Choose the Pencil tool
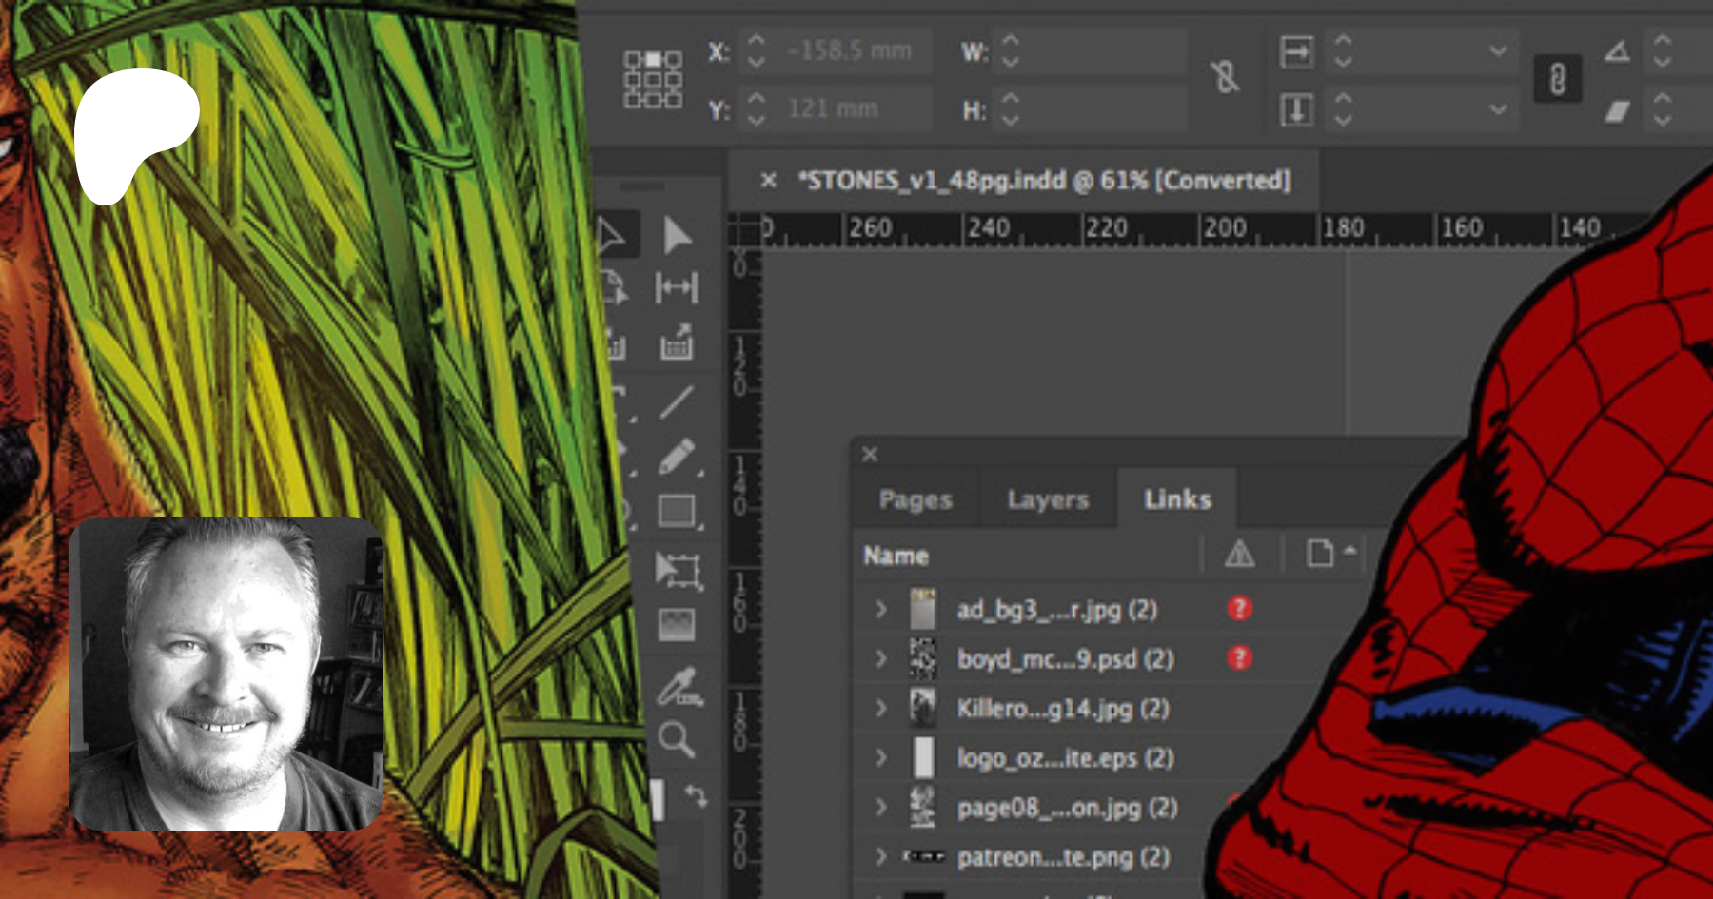The height and width of the screenshot is (899, 1713). point(677,458)
